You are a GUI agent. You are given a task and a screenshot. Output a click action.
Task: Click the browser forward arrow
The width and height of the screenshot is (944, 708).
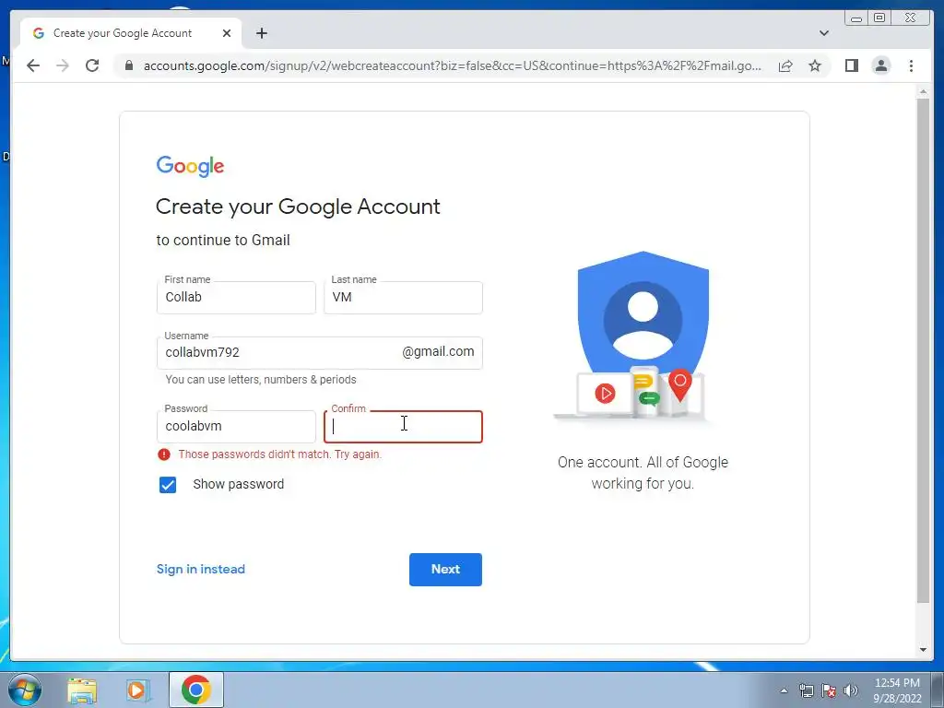point(63,65)
